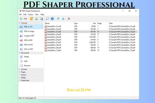
Task: Select the file SampleDoc_03.pdf
Action: pos(54,32)
